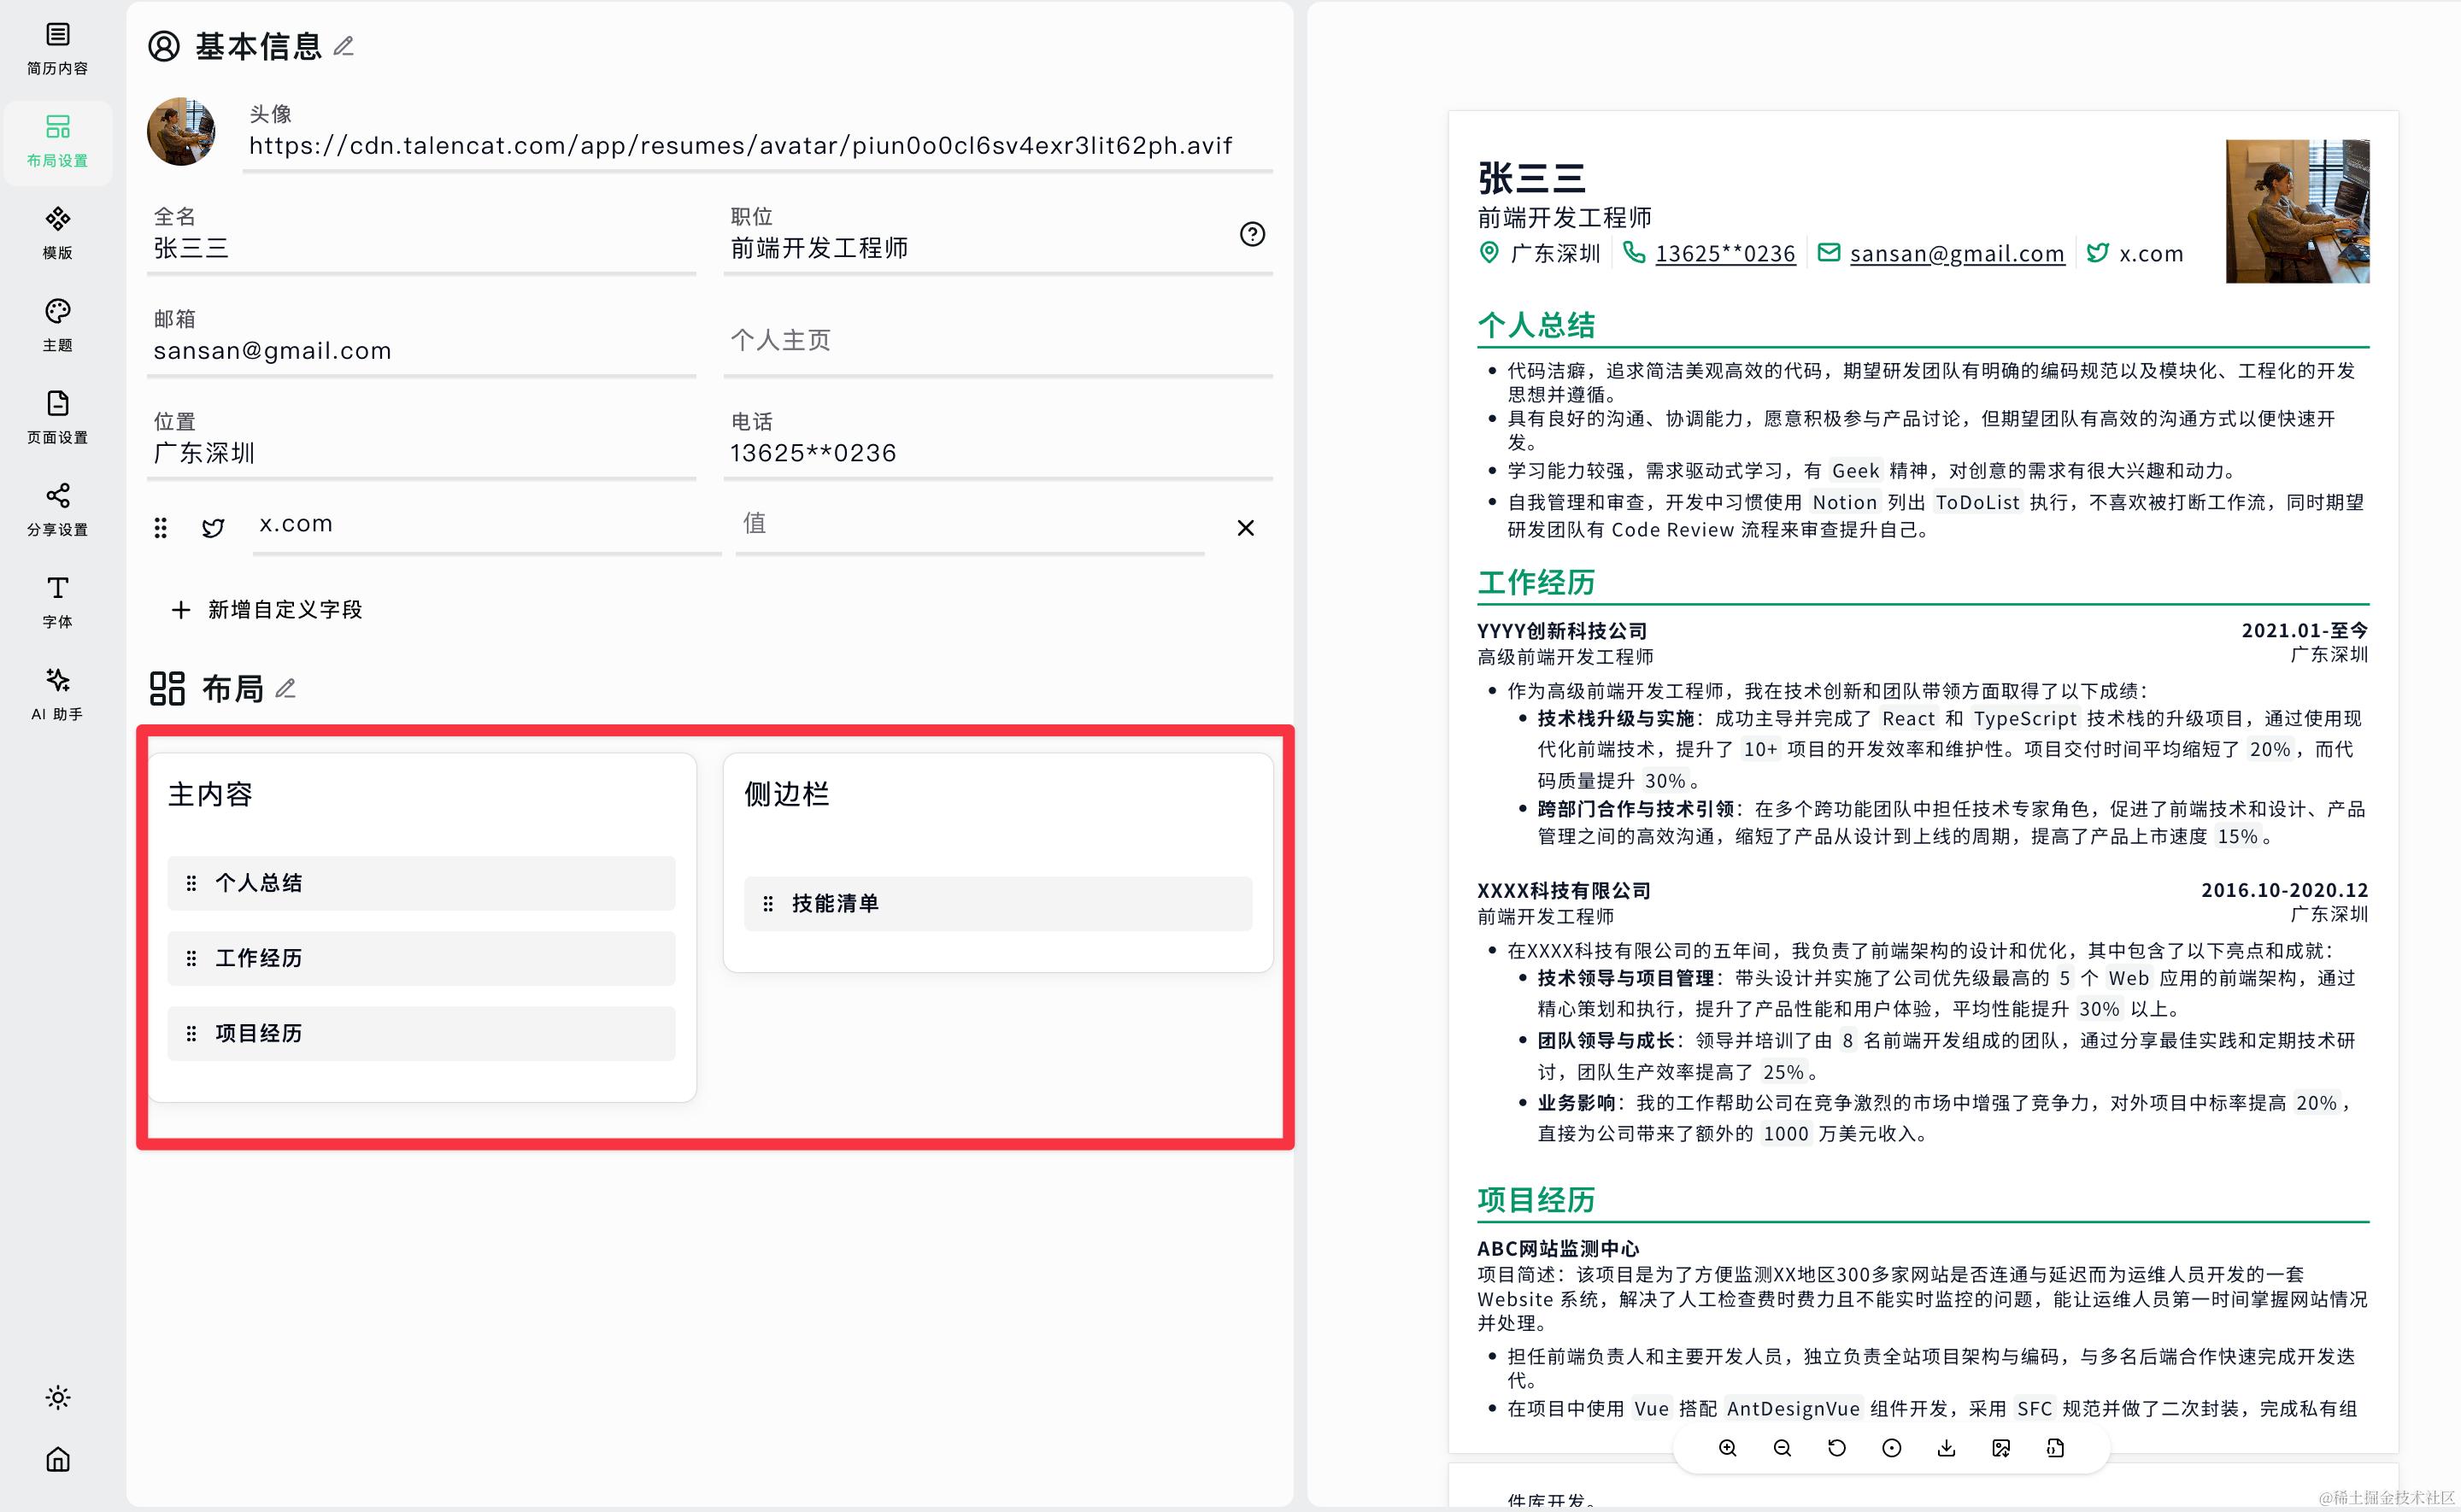Go home via house icon
Viewport: 2461px width, 1512px height.
(58, 1459)
